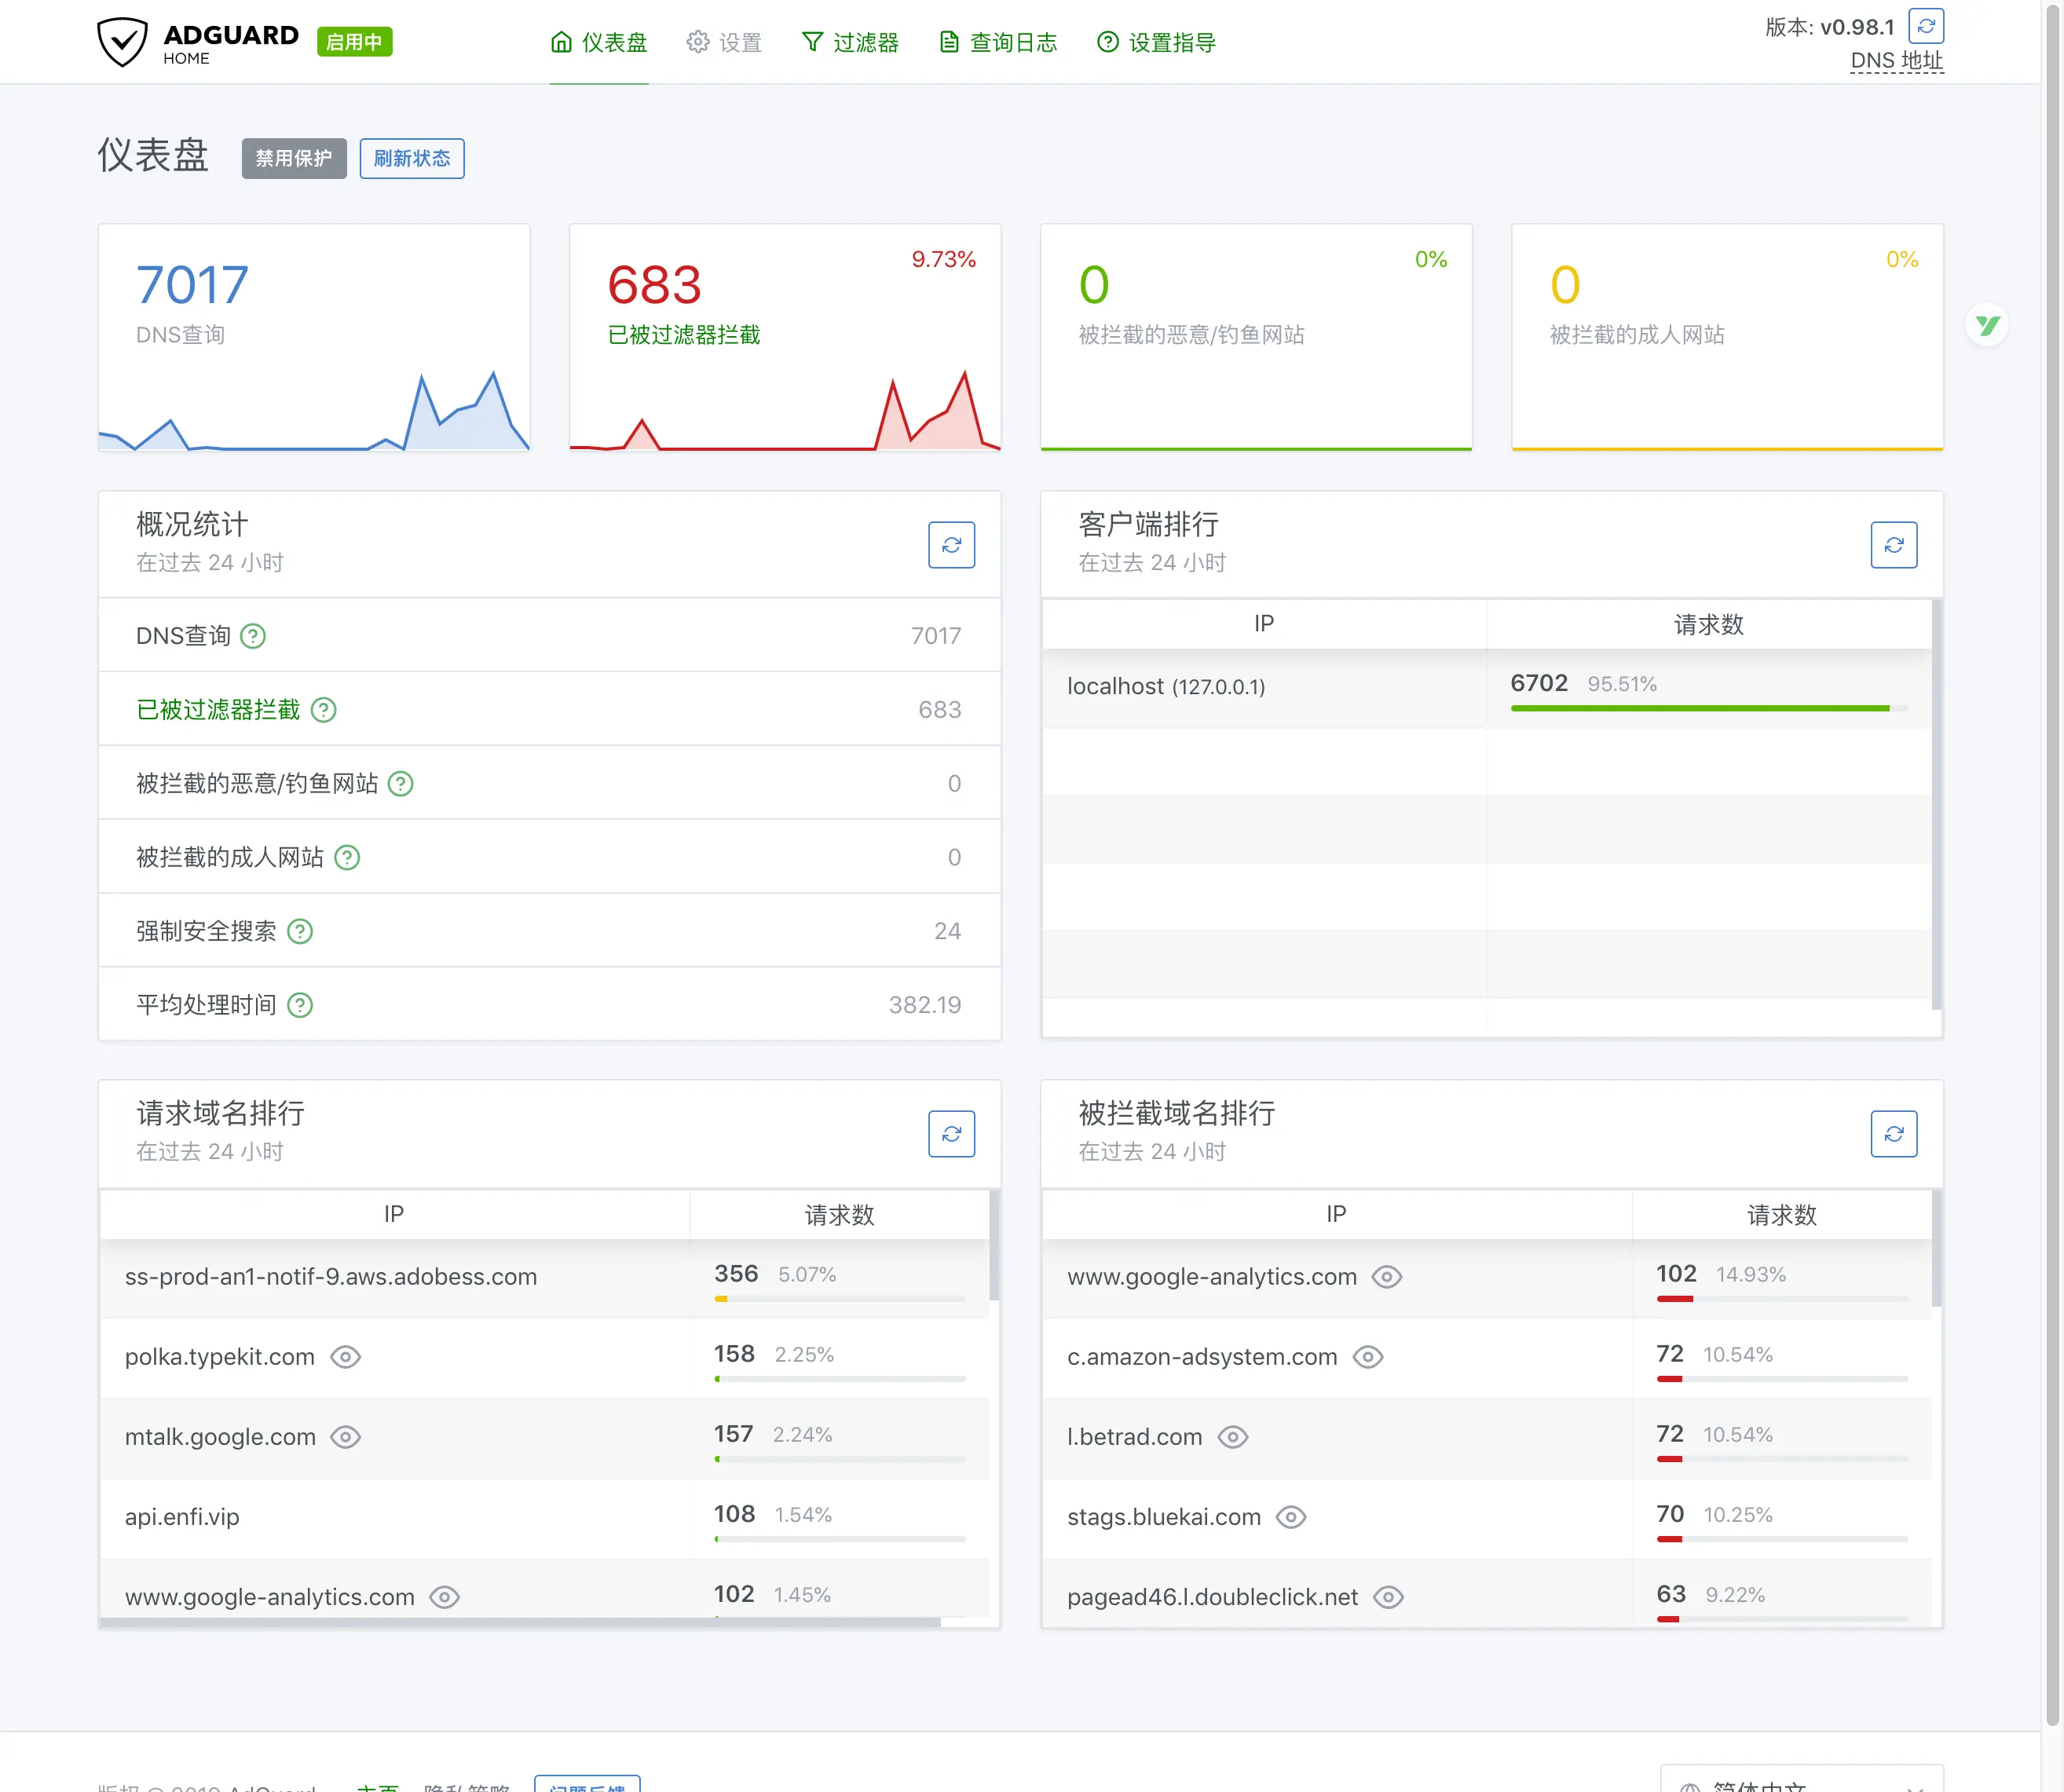Toggle eye icon for c.amazon-adsystem.com
Screen dimensions: 2064x1792
[x=1367, y=1357]
